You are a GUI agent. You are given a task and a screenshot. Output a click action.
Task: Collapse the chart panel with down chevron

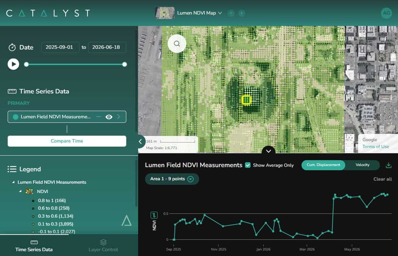click(268, 151)
